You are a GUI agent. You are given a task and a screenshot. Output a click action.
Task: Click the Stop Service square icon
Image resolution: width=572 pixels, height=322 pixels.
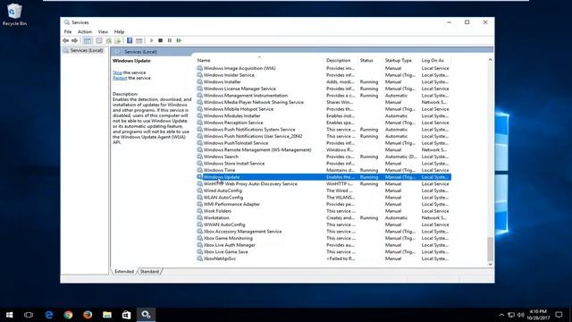click(x=161, y=40)
